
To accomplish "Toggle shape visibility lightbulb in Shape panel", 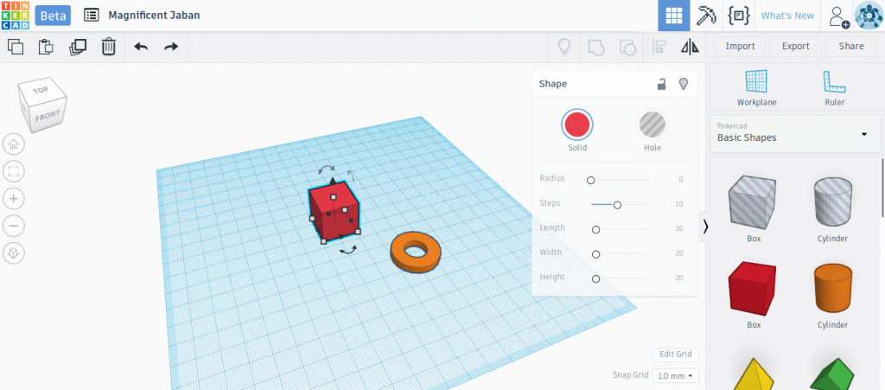I will (684, 84).
